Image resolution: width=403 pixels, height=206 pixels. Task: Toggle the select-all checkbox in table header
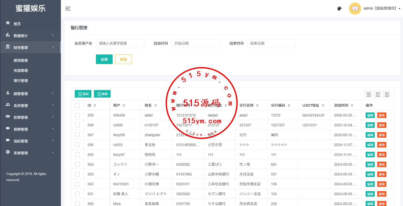click(77, 105)
